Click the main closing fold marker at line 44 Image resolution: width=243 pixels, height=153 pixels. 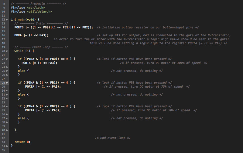tap(7, 146)
